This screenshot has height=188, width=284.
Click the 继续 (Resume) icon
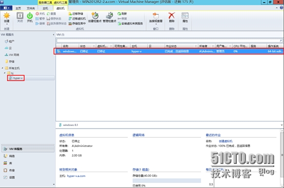click(37, 24)
